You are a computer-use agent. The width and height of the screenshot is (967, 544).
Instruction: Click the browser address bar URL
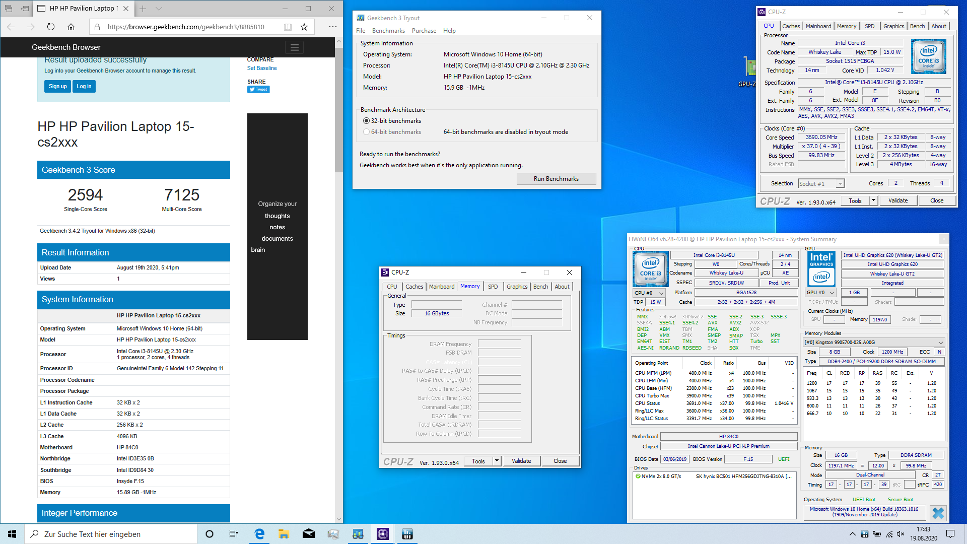pyautogui.click(x=186, y=27)
